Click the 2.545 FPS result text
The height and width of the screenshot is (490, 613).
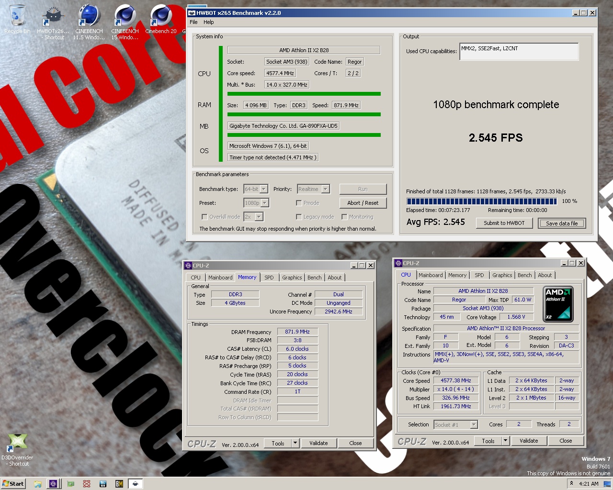pos(496,138)
